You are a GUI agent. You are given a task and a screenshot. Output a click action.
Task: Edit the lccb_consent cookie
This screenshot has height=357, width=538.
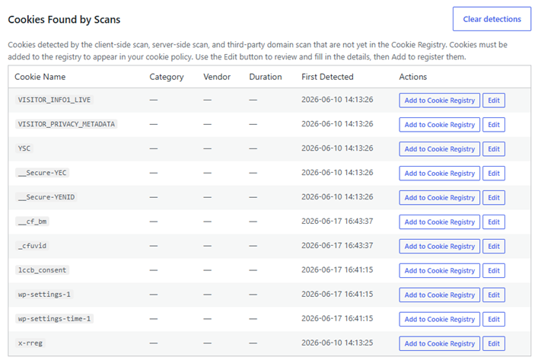click(494, 270)
